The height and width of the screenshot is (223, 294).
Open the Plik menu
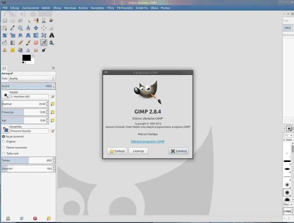[x=5, y=8]
